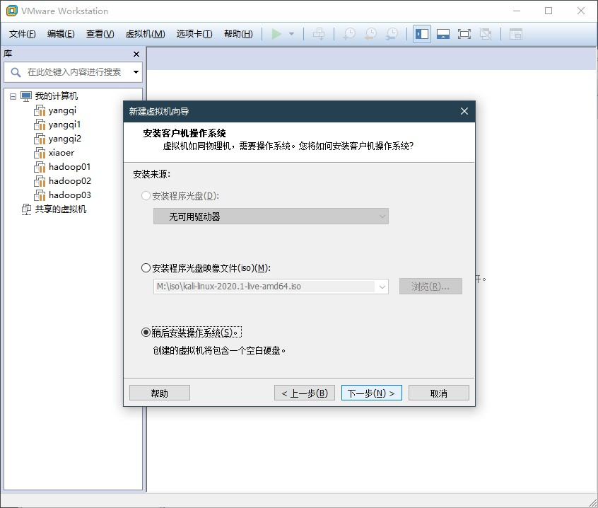Open the Snapshot Manager
The width and height of the screenshot is (598, 508).
(390, 33)
